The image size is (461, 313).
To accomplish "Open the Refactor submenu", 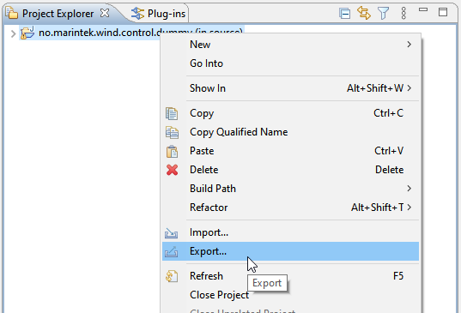I will point(290,208).
